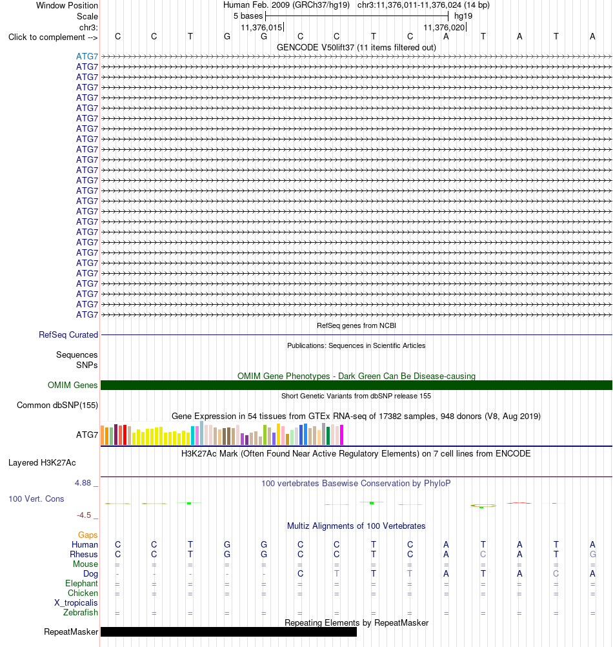Click the dark green OMIM Genes bar
Image resolution: width=613 pixels, height=647 pixels.
click(x=356, y=385)
